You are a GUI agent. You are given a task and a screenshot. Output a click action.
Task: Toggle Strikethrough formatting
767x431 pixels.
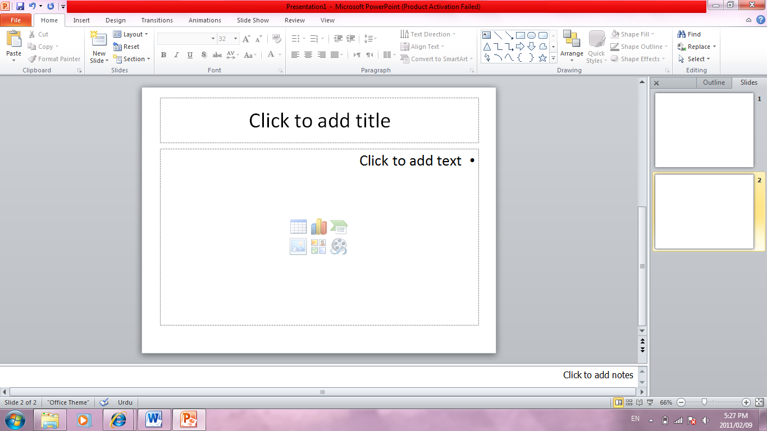pyautogui.click(x=217, y=55)
